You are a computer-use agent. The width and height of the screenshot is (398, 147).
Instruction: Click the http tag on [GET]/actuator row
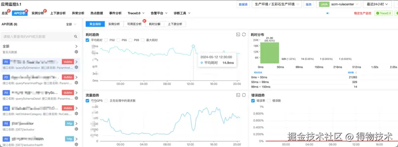click(69, 124)
